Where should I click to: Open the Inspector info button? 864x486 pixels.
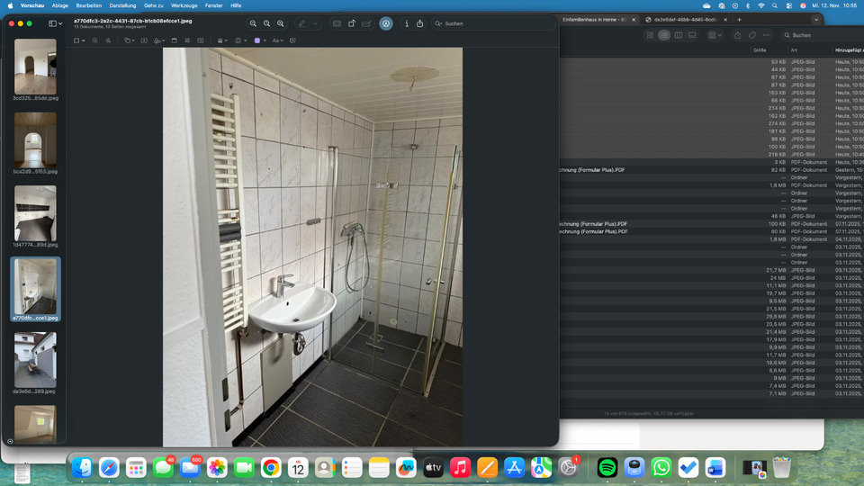(406, 23)
